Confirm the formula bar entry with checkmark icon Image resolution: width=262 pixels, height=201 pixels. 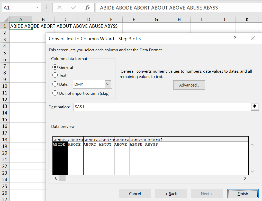pyautogui.click(x=74, y=7)
